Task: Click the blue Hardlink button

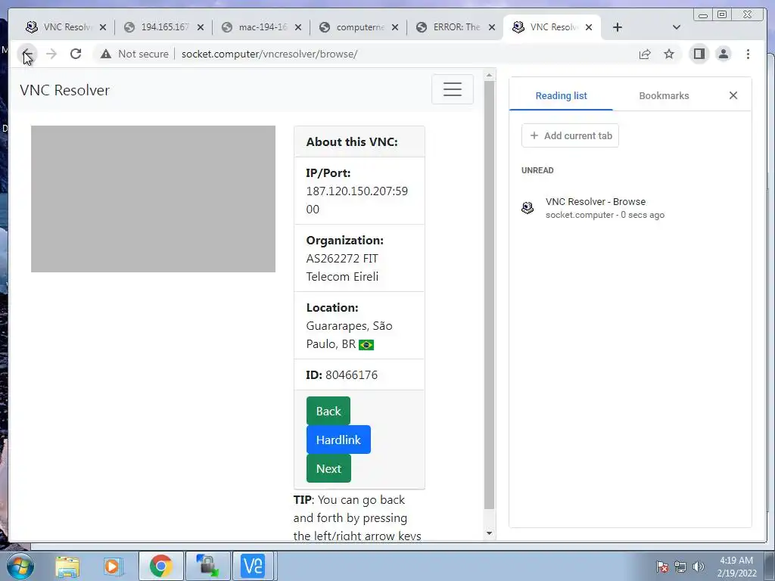Action: click(x=338, y=440)
